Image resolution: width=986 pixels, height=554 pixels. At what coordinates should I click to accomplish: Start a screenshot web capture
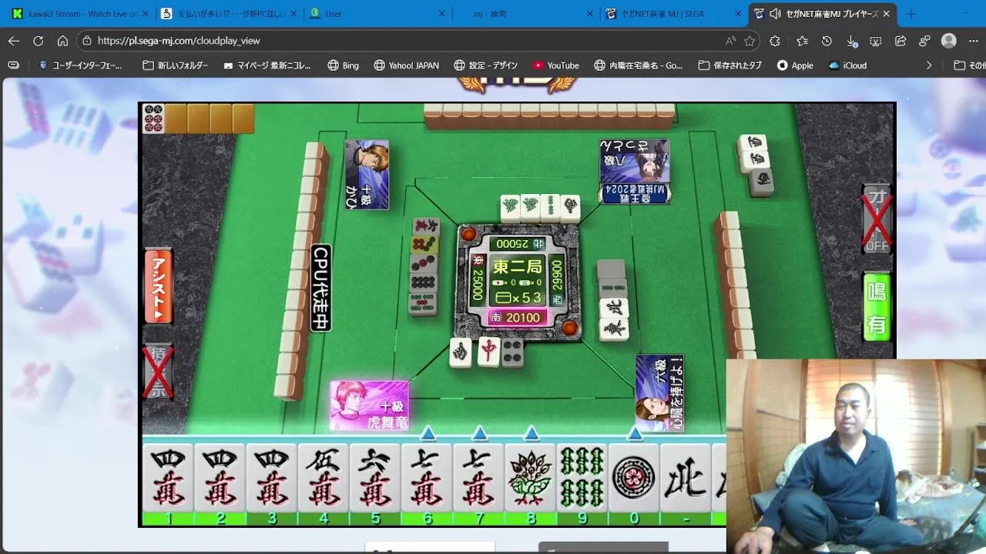pos(876,41)
